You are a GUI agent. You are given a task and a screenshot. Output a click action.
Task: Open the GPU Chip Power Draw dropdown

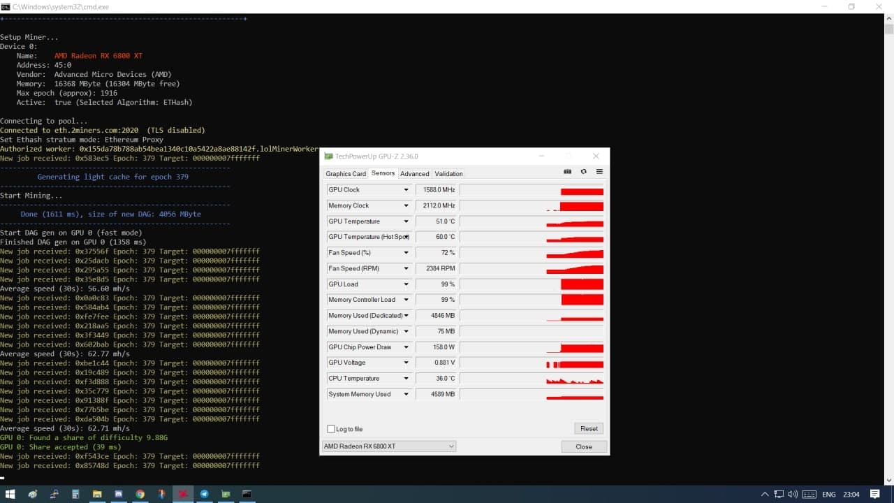(x=406, y=347)
